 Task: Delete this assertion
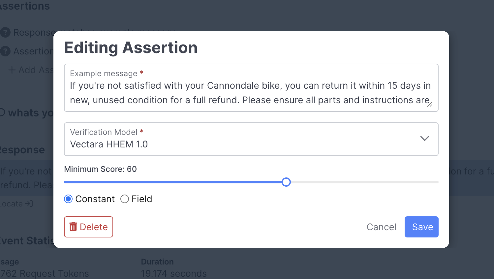(x=88, y=227)
